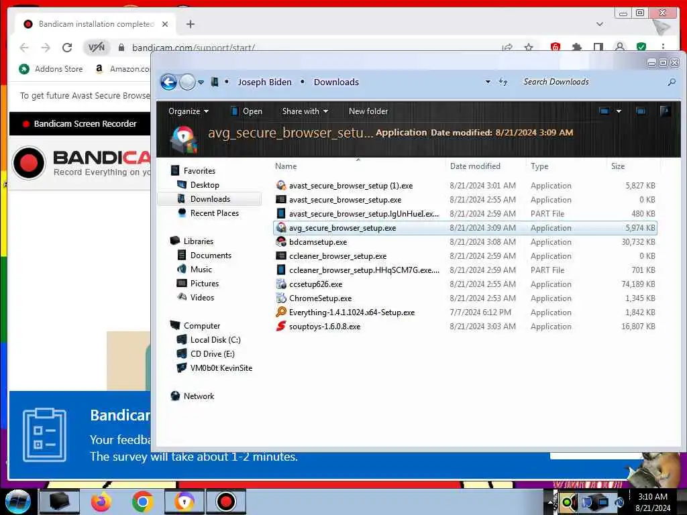Change view using the views icon
The width and height of the screenshot is (687, 515).
pos(604,111)
